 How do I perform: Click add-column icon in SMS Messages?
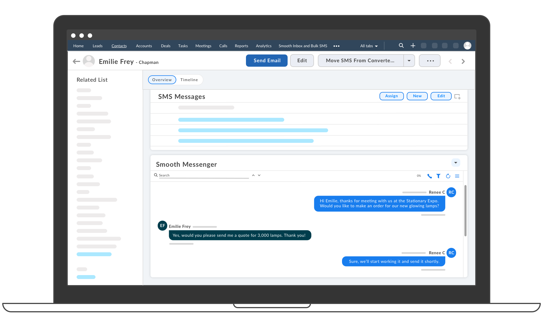tap(457, 96)
